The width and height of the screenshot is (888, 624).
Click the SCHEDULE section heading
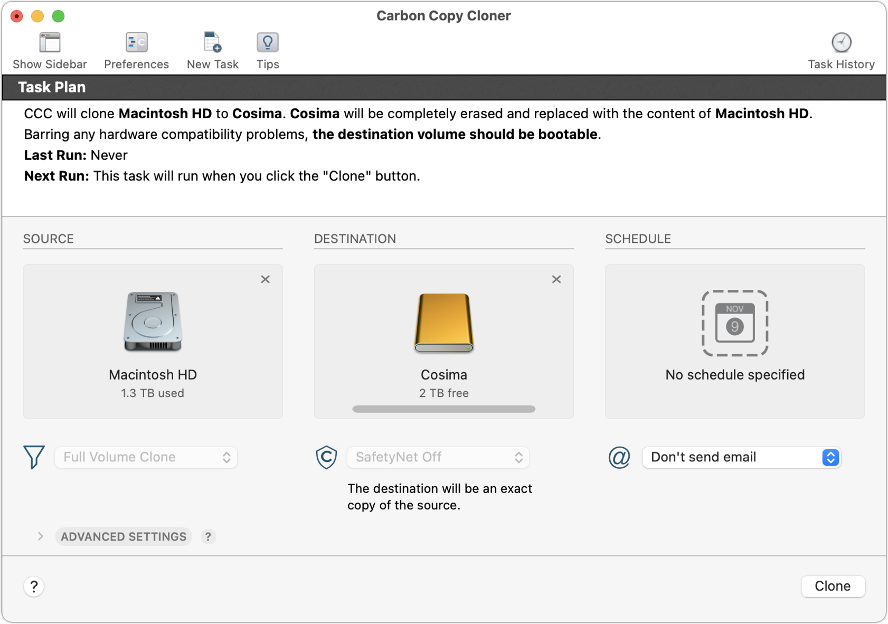pos(638,239)
